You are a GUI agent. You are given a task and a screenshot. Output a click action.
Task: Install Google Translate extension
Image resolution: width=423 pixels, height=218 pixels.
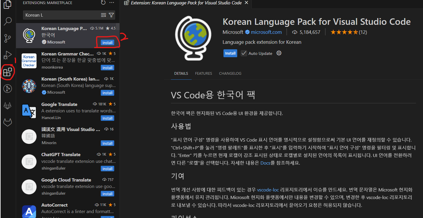108,118
